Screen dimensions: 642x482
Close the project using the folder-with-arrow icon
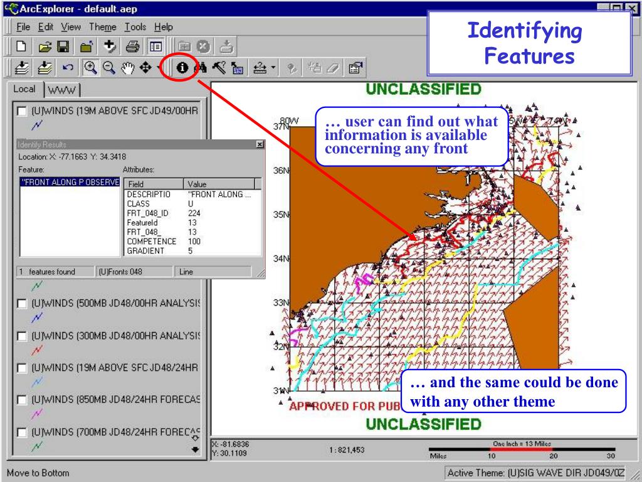point(87,46)
